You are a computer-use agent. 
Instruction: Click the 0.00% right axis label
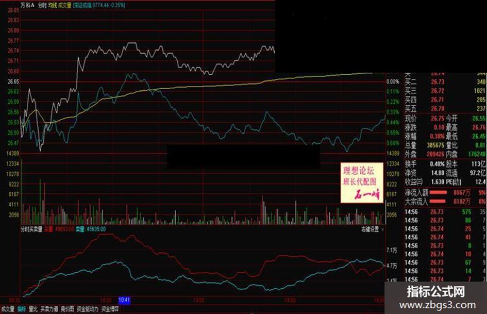point(393,82)
